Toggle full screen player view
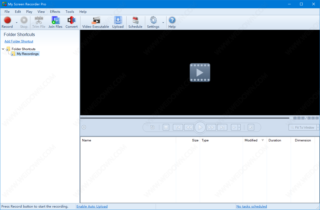 (251, 128)
